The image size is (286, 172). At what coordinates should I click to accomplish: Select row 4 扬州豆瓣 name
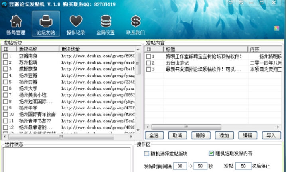(28, 75)
